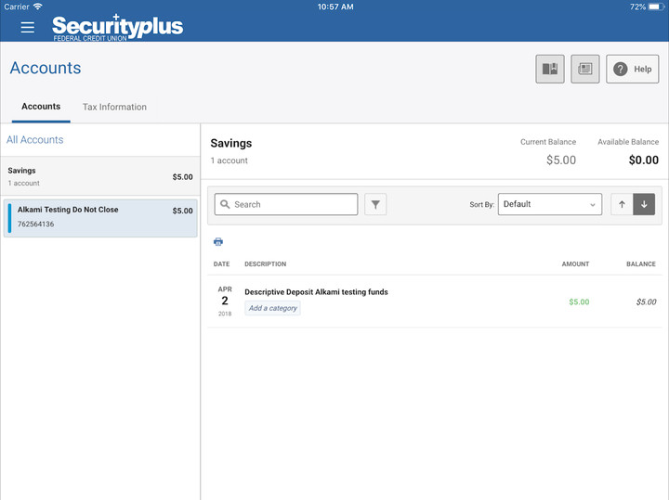
Task: Open the news article icon button
Action: point(585,69)
